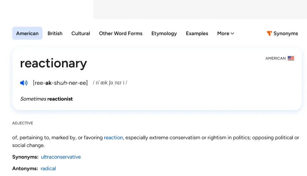
Task: Follow the "reaction" link in the definition
Action: tap(113, 138)
